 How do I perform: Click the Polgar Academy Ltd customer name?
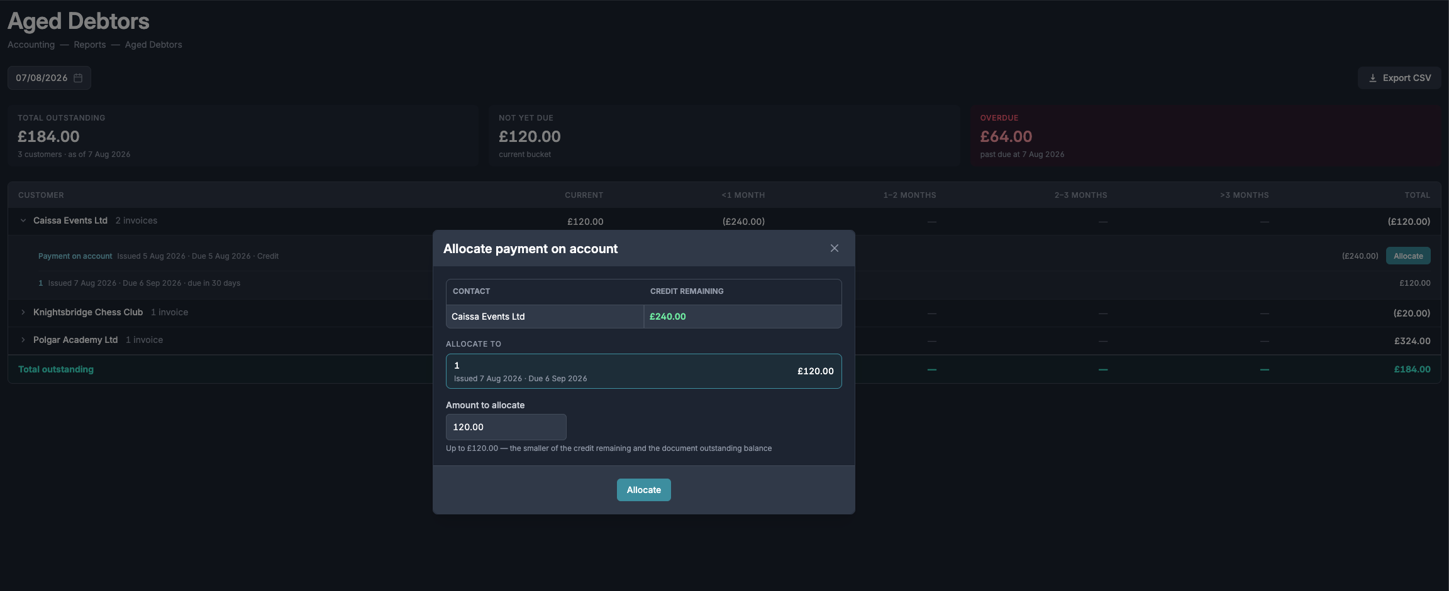click(x=75, y=340)
